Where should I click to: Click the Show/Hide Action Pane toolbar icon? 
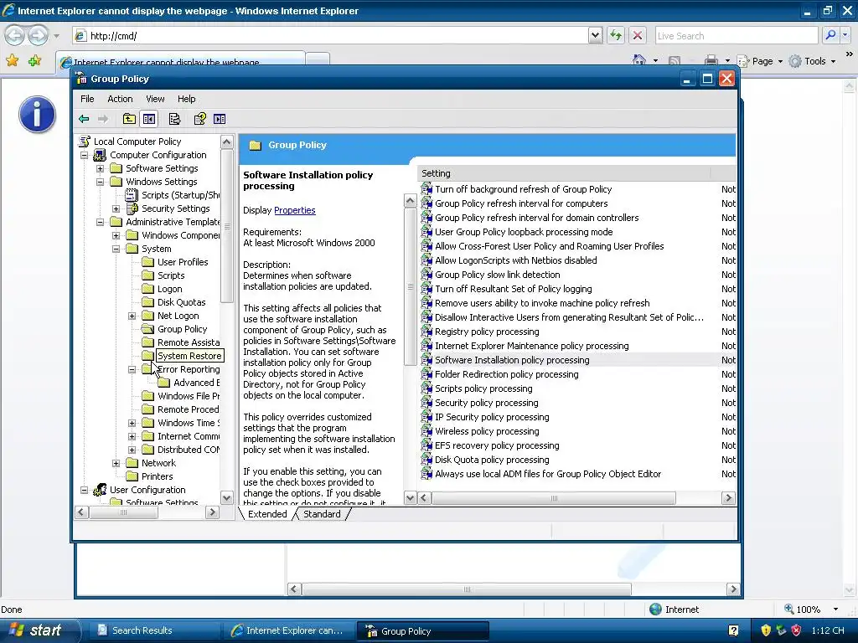pos(220,119)
